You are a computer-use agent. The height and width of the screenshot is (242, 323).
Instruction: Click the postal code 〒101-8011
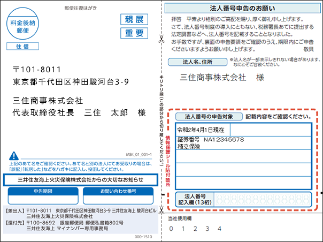click(x=38, y=70)
